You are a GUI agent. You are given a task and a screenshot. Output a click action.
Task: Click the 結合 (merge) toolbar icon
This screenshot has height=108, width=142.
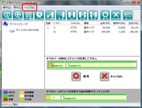point(93,15)
